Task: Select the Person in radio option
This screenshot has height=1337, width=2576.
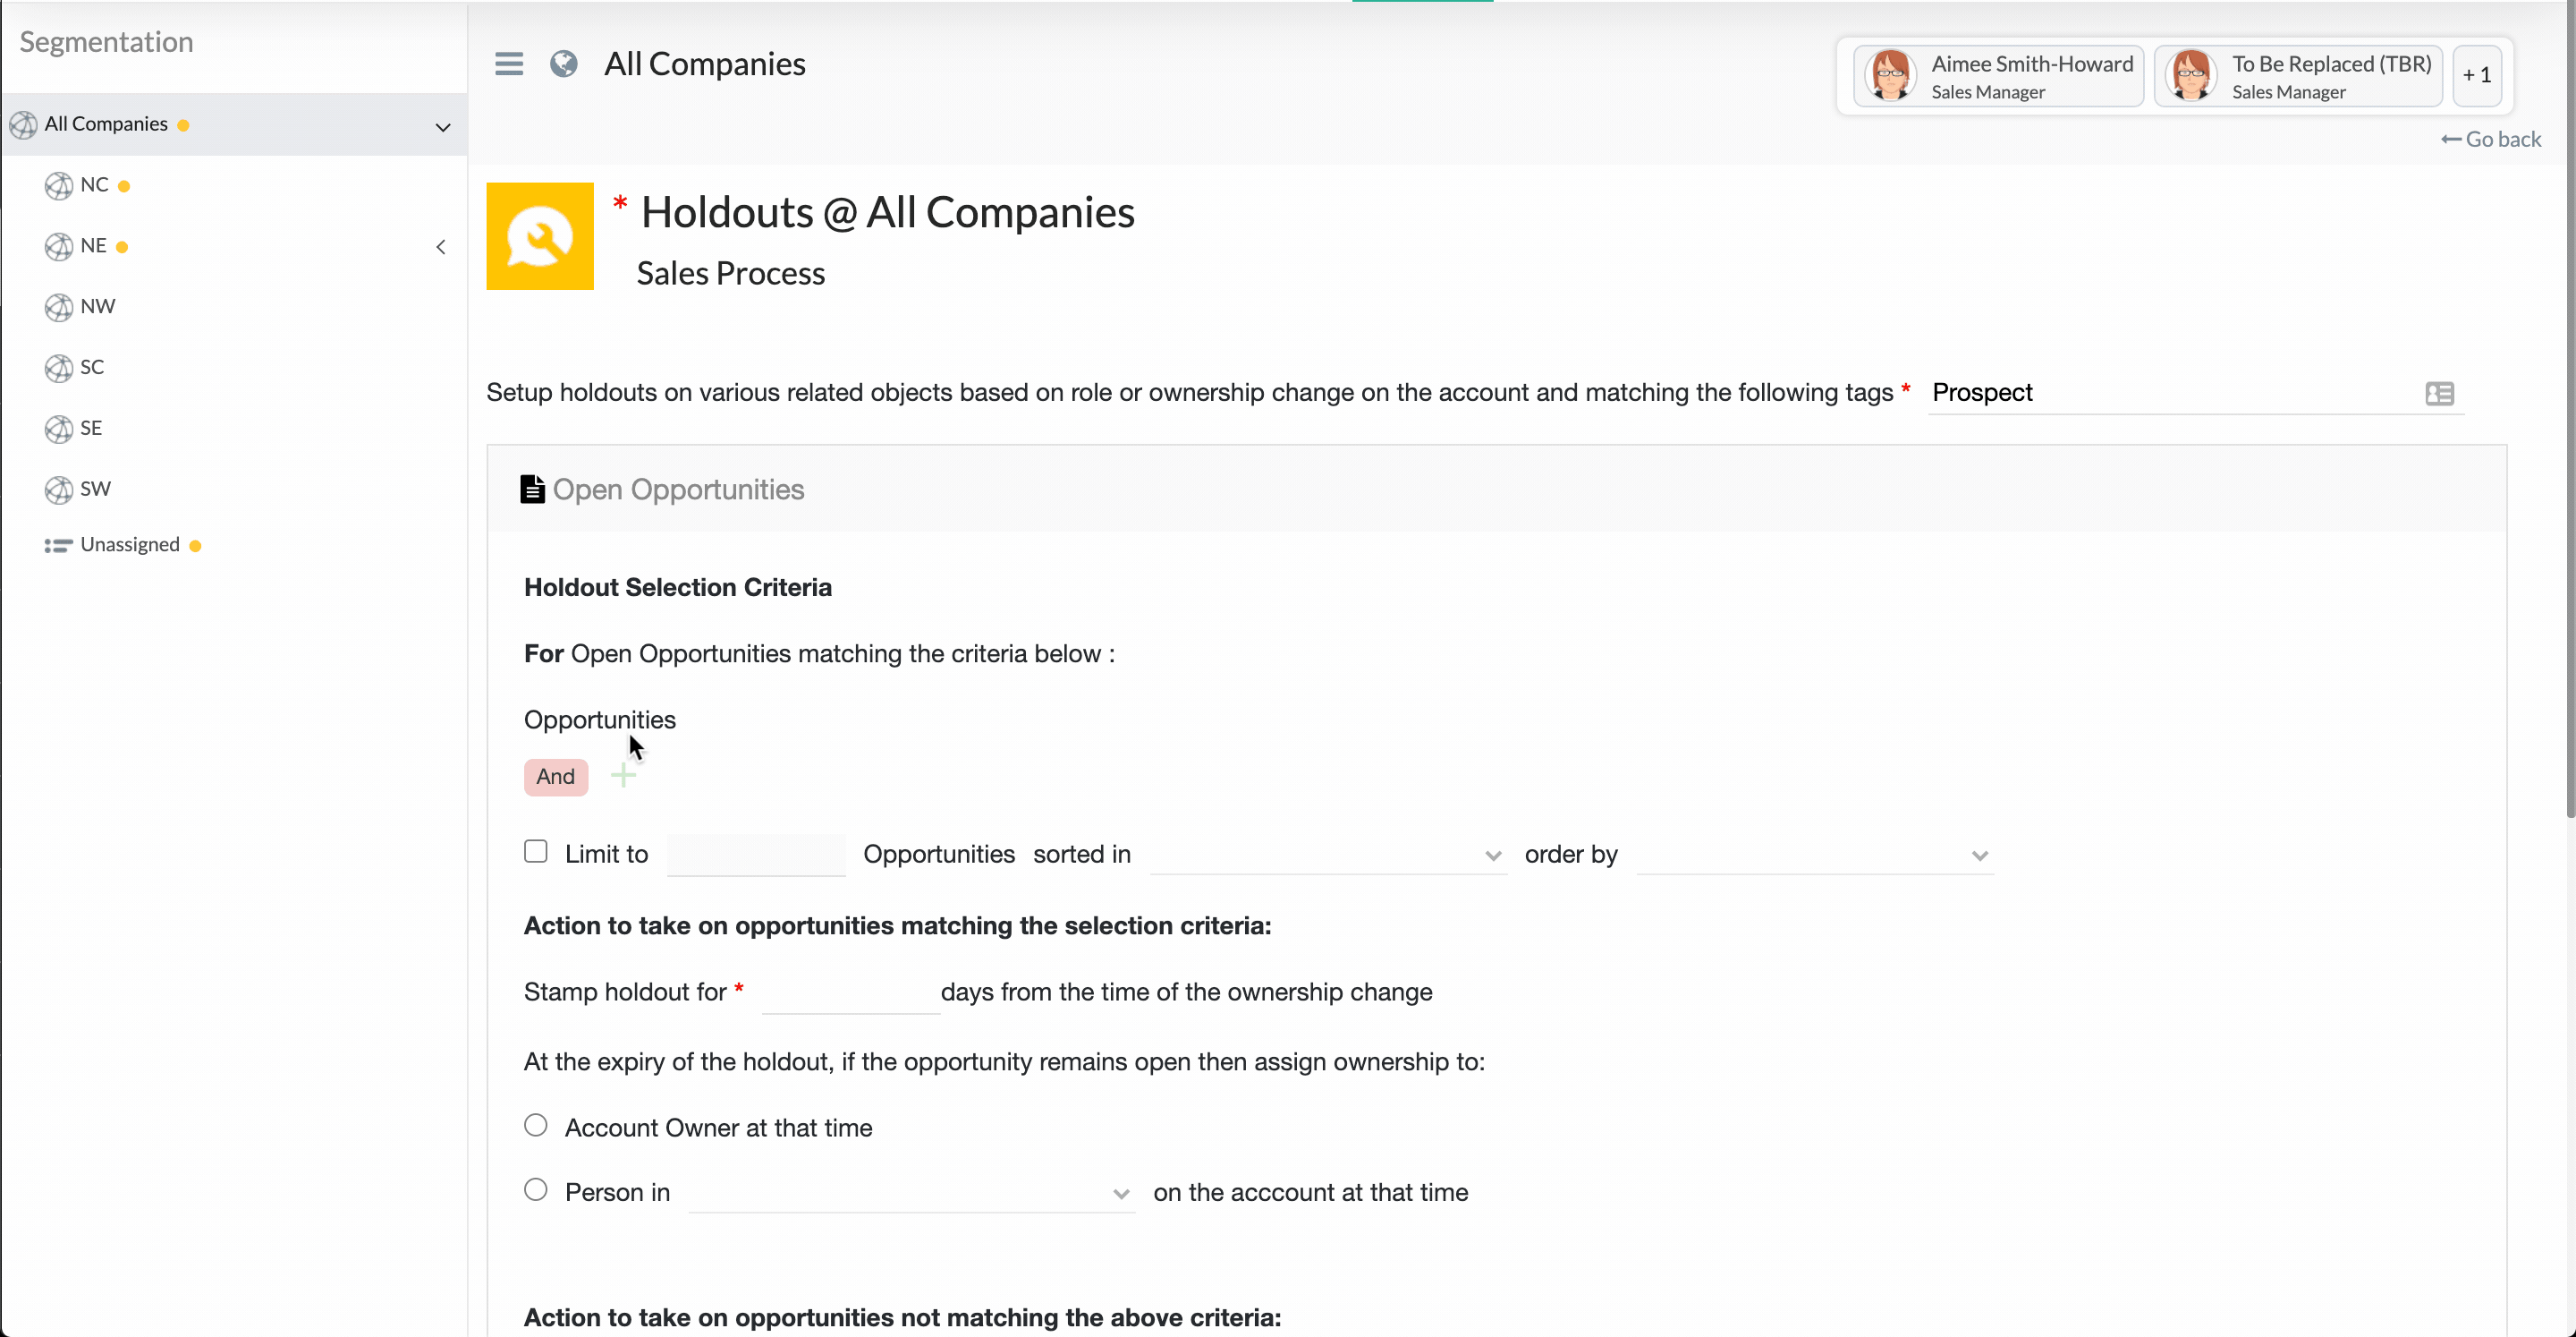Action: [536, 1190]
